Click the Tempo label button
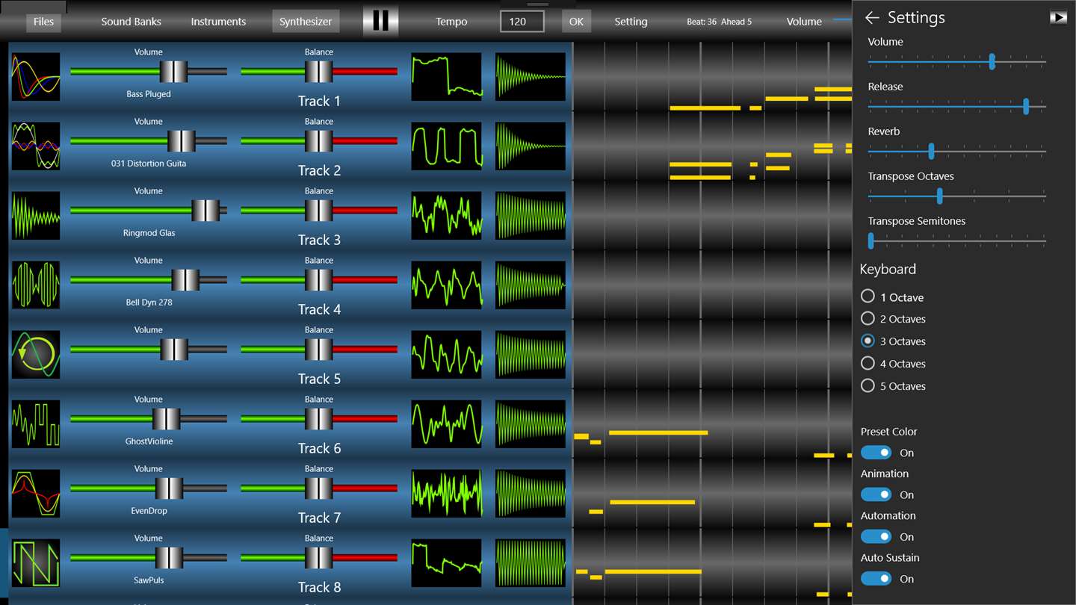Screen dimensions: 1076x605 click(x=451, y=22)
